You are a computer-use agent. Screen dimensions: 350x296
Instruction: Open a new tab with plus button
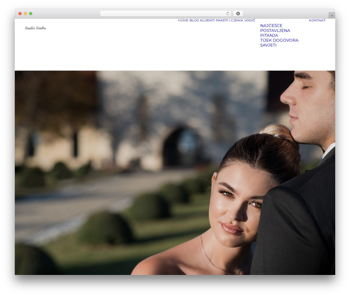332,16
